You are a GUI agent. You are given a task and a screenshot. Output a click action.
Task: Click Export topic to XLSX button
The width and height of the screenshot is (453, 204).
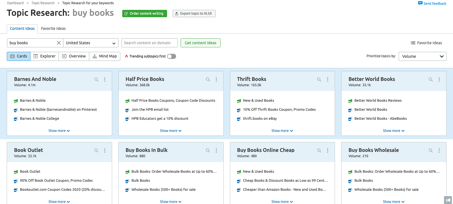pyautogui.click(x=194, y=14)
